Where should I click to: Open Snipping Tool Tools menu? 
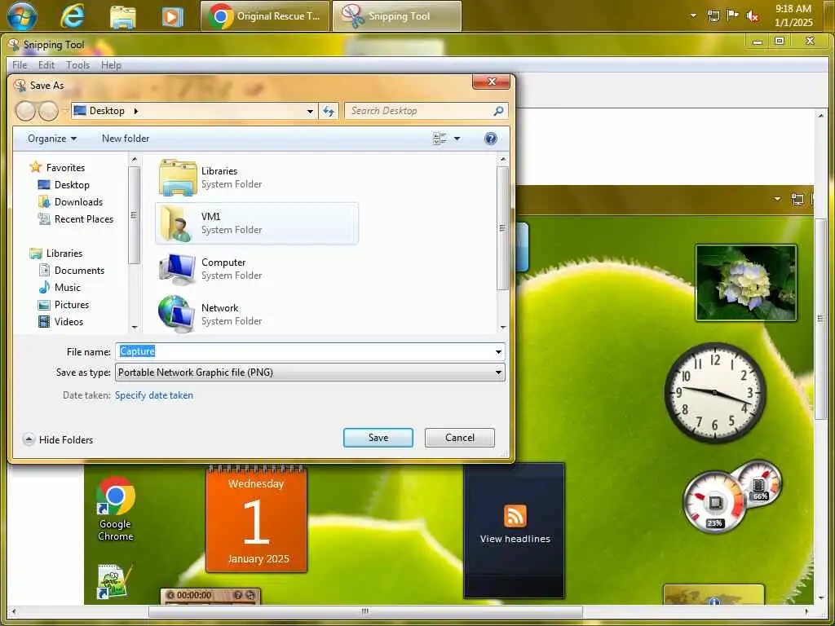click(77, 65)
